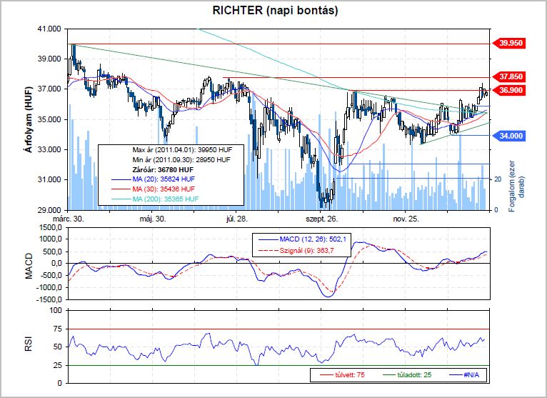Screen dimensions: 547x398
Task: Click the 37.000 price axis label
Action: click(49, 89)
